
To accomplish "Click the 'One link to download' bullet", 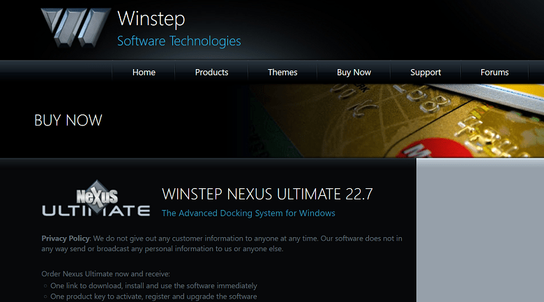I will coord(153,286).
